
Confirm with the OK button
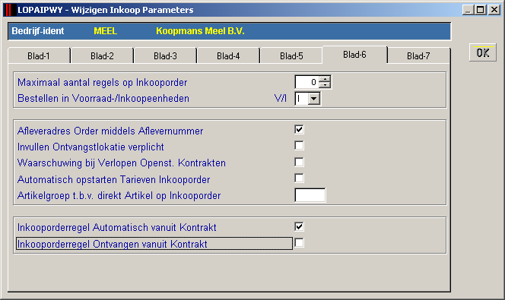click(x=483, y=52)
